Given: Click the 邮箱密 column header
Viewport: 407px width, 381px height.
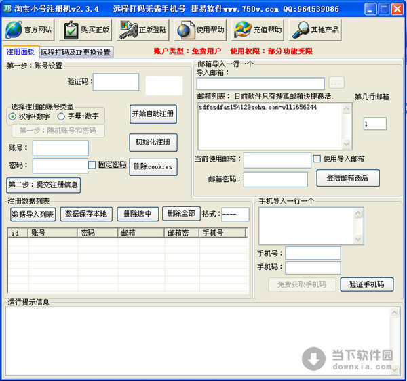Looking at the screenshot, I should pos(182,233).
